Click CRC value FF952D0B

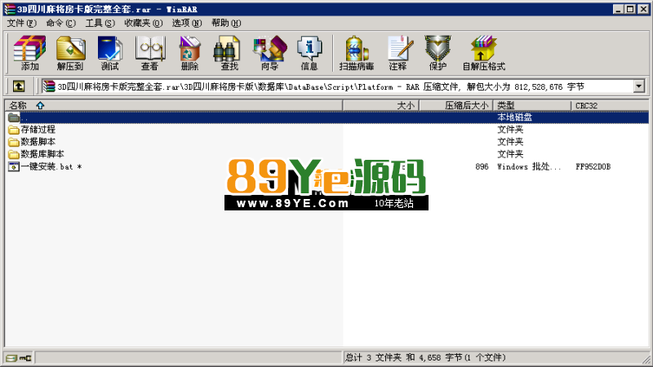(x=593, y=167)
